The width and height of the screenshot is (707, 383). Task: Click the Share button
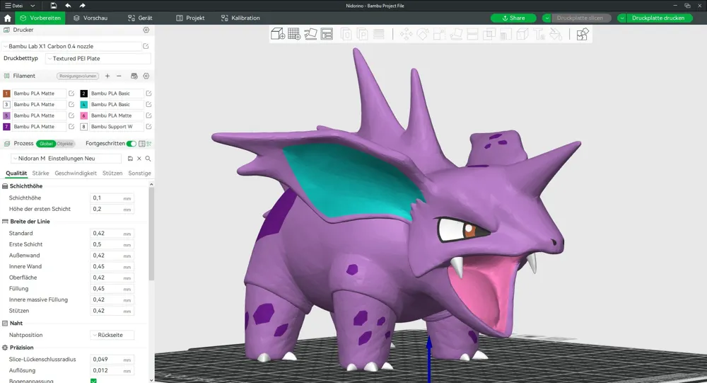point(513,18)
